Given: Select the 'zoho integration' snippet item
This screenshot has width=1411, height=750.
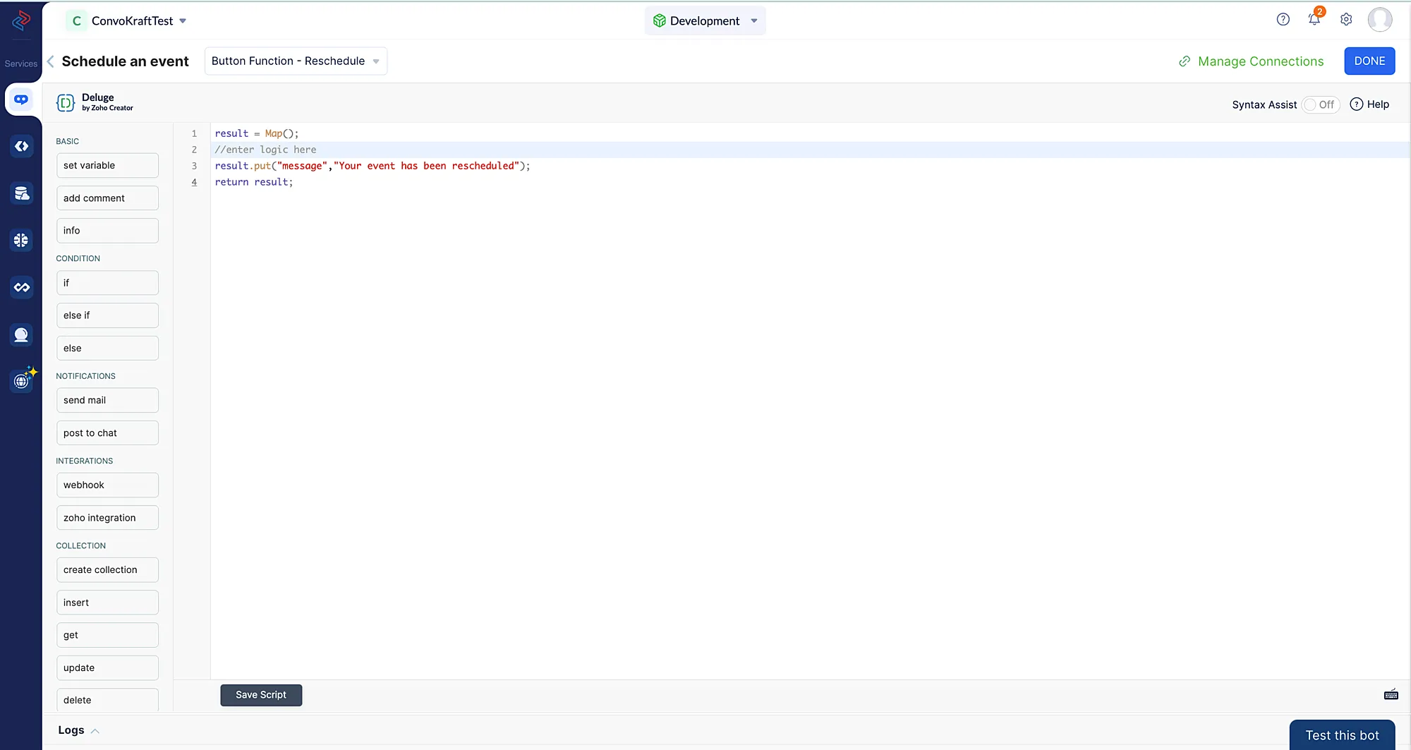Looking at the screenshot, I should pyautogui.click(x=107, y=518).
